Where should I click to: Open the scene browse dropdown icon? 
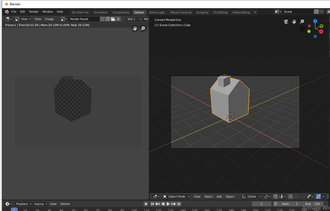coord(278,12)
